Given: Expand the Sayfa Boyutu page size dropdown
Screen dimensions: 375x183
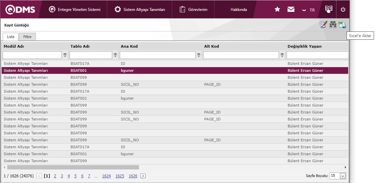Looking at the screenshot, I should (x=343, y=176).
